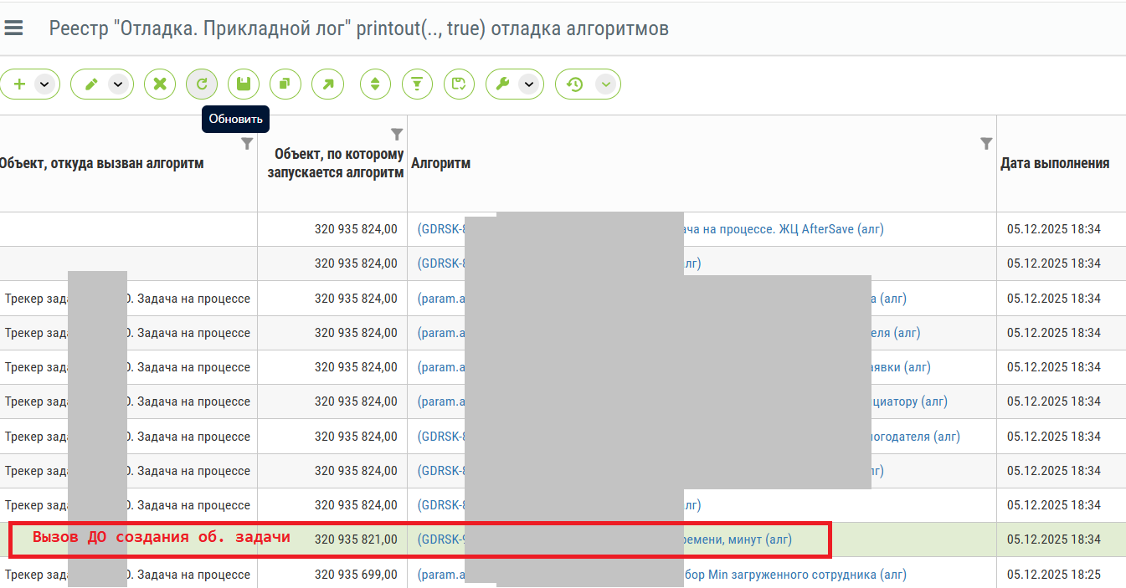Click the save-with-checkmark toolbar icon

pos(459,84)
